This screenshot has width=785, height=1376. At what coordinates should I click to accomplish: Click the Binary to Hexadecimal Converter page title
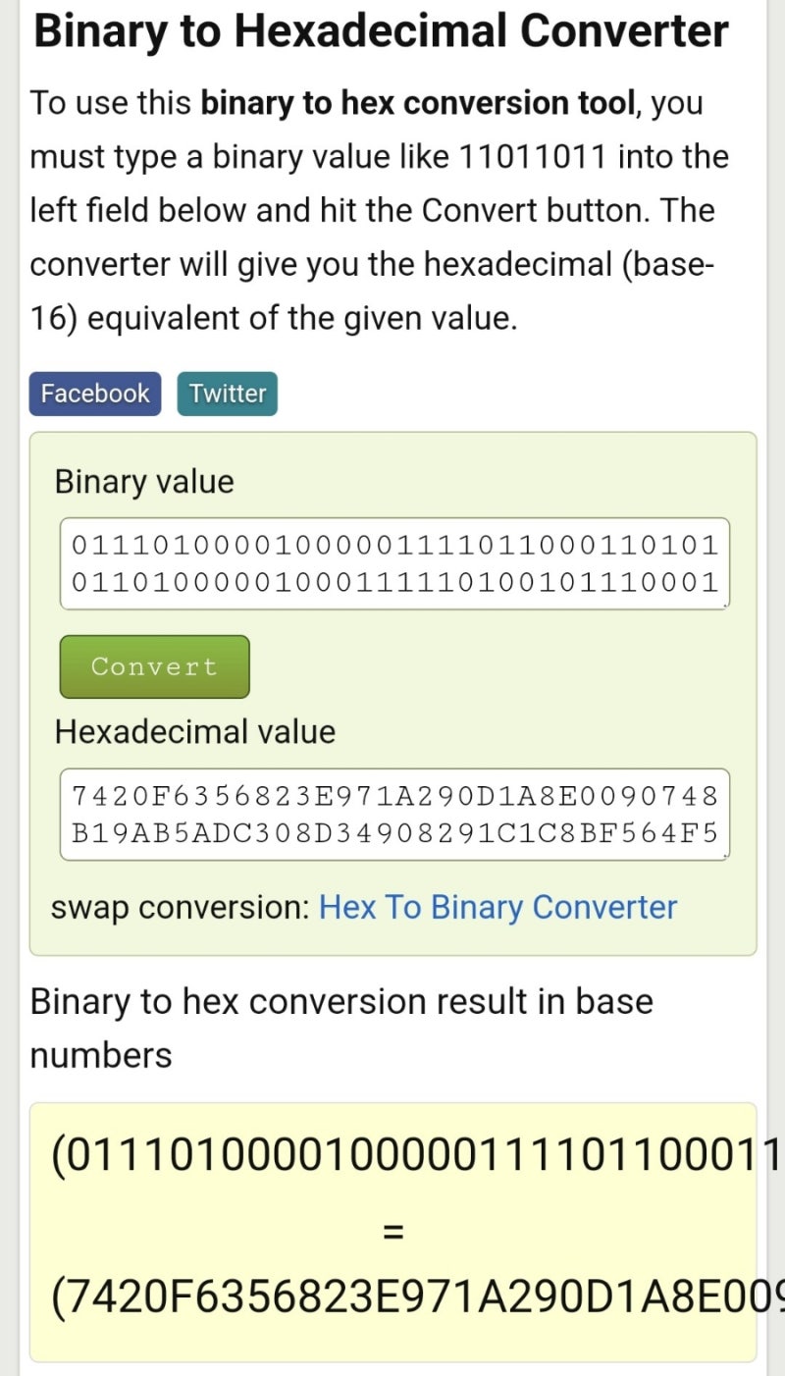click(381, 31)
